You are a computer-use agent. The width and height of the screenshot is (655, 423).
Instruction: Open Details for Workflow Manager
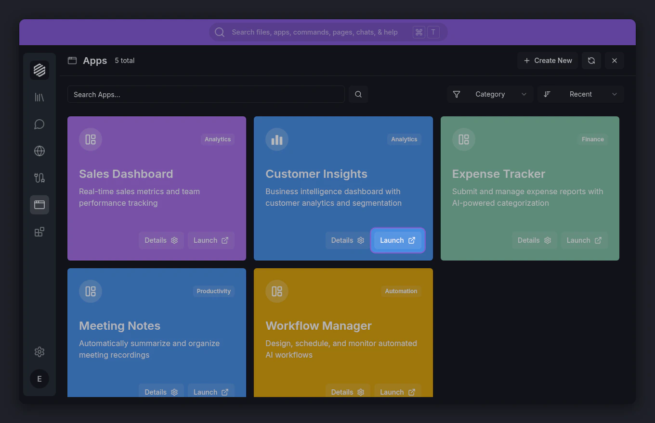pos(348,390)
